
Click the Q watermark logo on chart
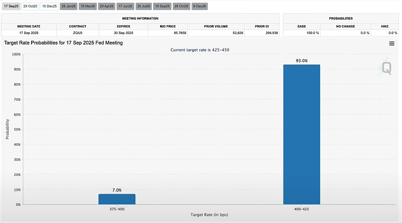click(x=386, y=67)
